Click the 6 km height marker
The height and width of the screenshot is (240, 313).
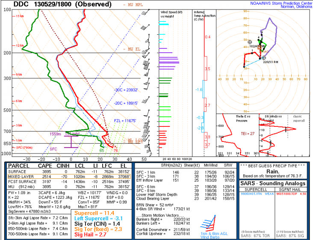pyautogui.click(x=18, y=101)
